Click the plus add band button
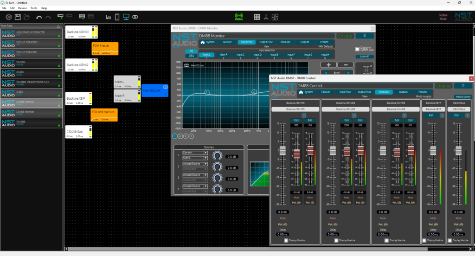This screenshot has width=475, height=256. click(x=328, y=65)
